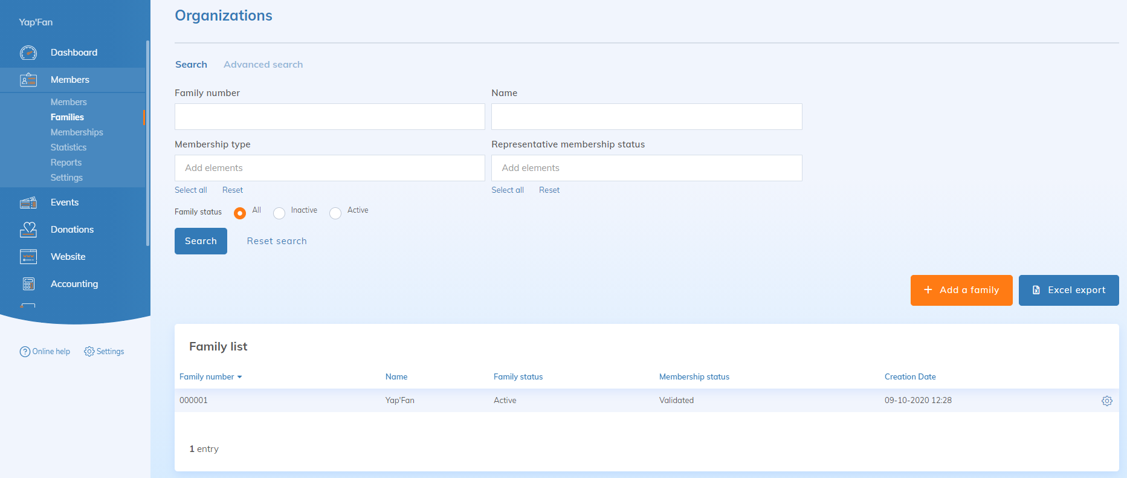
Task: Click the Accounting calculator icon
Action: click(x=28, y=284)
